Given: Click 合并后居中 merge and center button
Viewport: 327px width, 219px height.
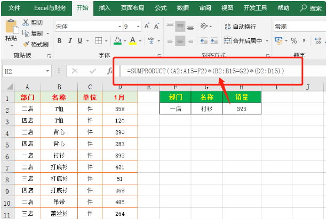Looking at the screenshot, I should [243, 41].
